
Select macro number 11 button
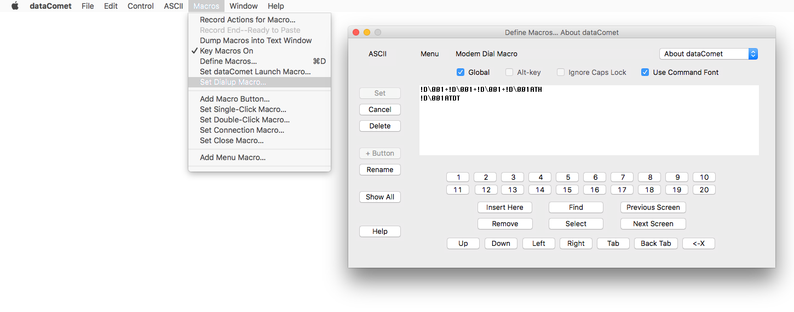[458, 190]
